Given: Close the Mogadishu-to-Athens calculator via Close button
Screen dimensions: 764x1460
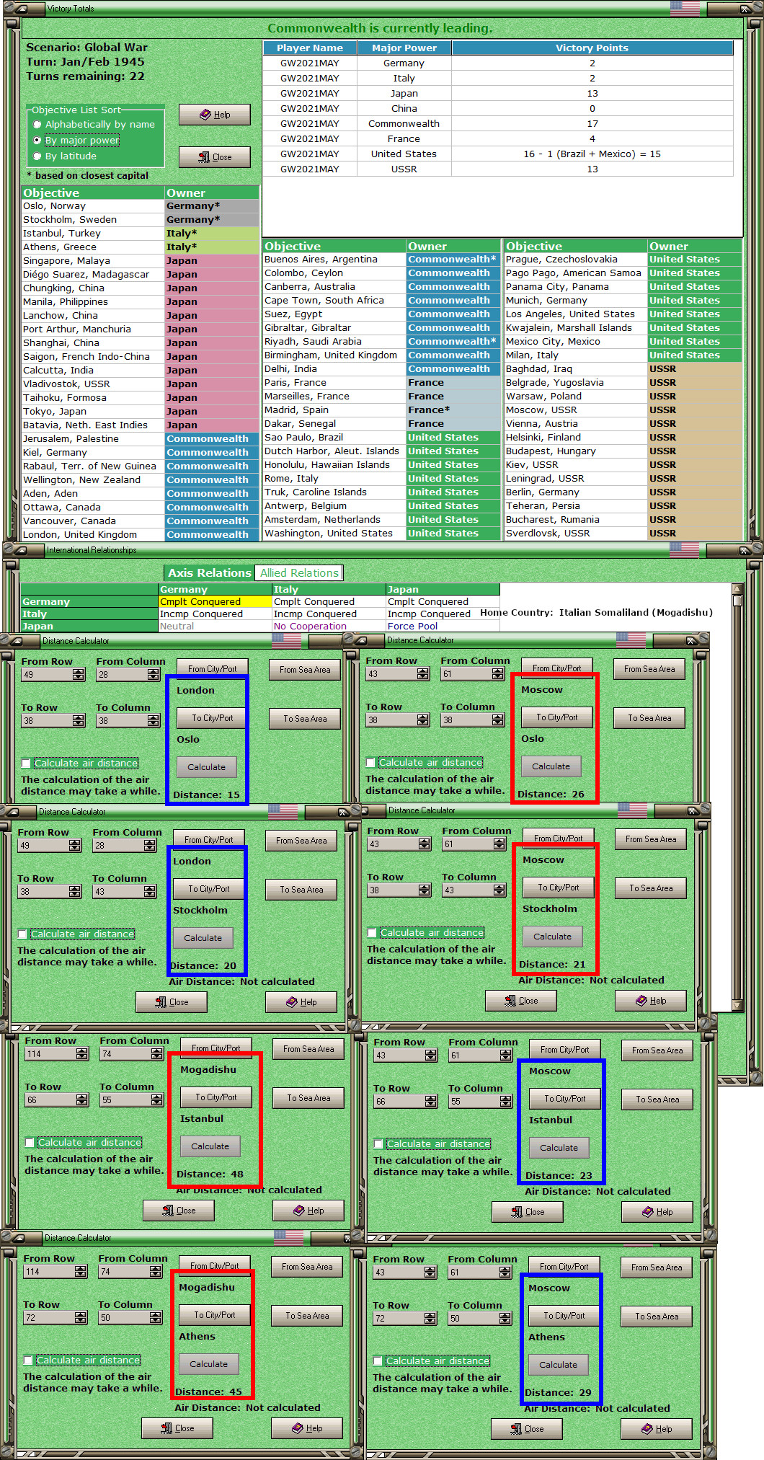Looking at the screenshot, I should (x=177, y=1428).
